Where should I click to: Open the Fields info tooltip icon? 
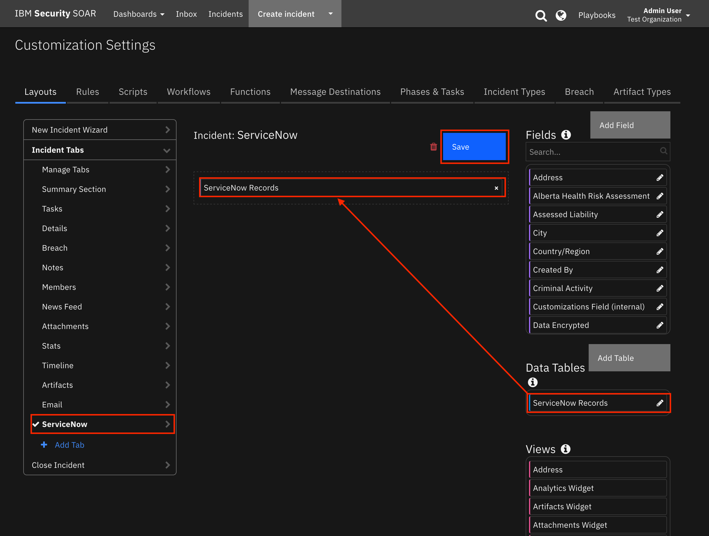tap(565, 134)
